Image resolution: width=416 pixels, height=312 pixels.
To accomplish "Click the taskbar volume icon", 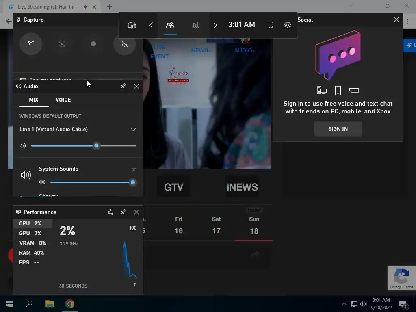I will point(363,304).
